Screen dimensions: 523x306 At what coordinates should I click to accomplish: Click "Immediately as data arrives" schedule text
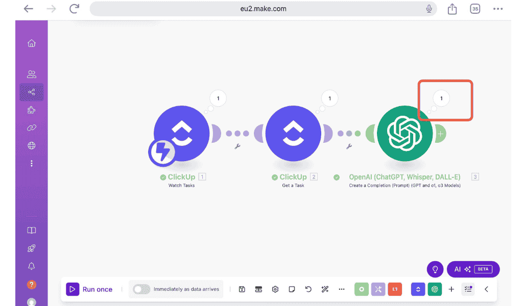(x=186, y=289)
